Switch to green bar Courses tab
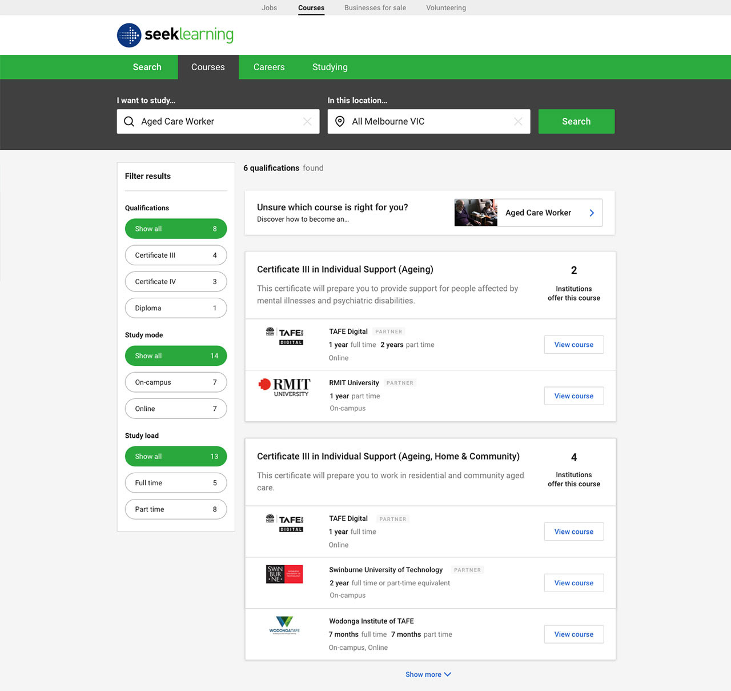Image resolution: width=731 pixels, height=691 pixels. (x=208, y=67)
